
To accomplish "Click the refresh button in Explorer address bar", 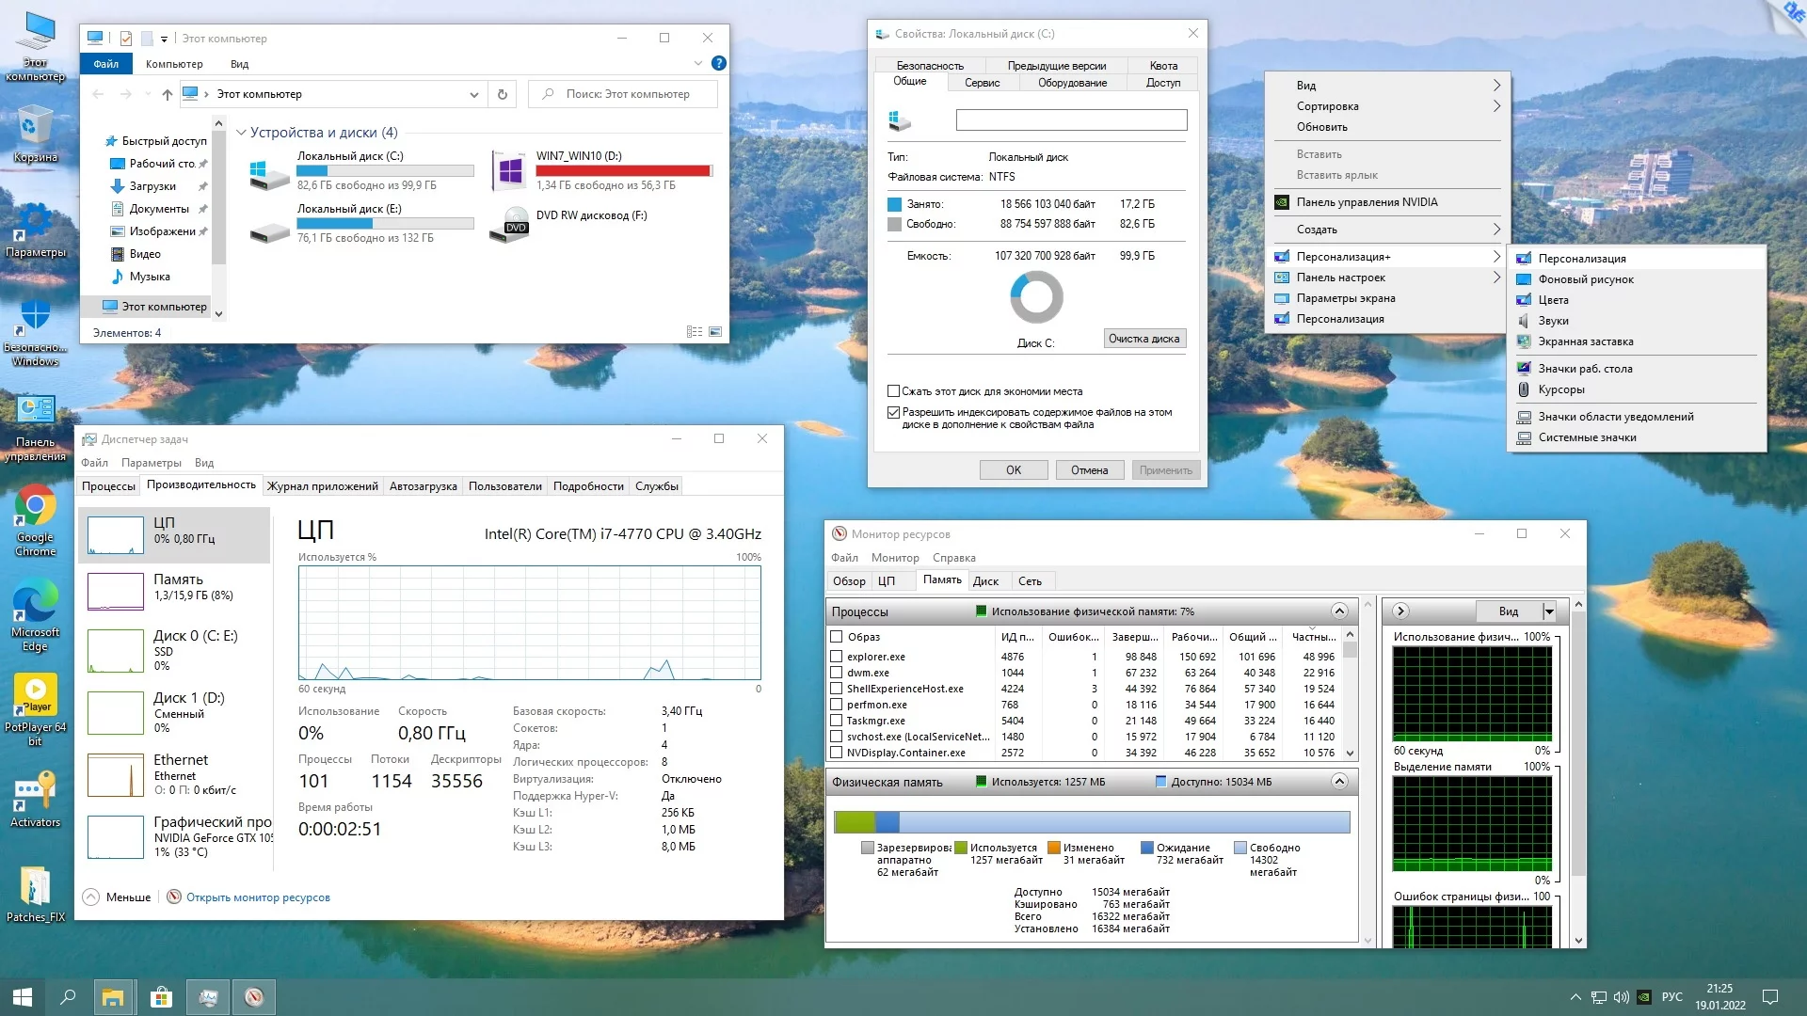I will (x=503, y=94).
